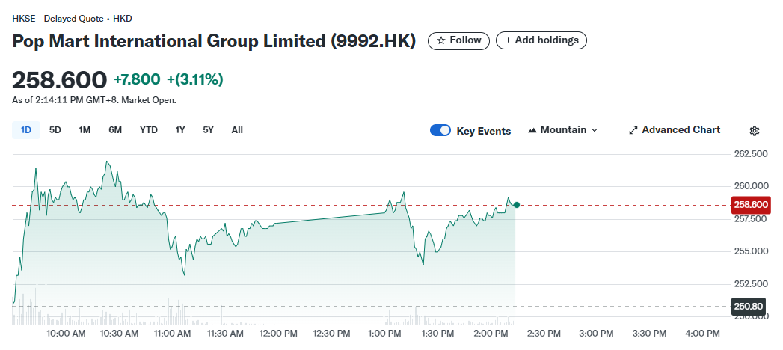Screen dimensions: 783x350
Task: Click the Advanced Chart expand arrows icon
Action: coord(633,130)
